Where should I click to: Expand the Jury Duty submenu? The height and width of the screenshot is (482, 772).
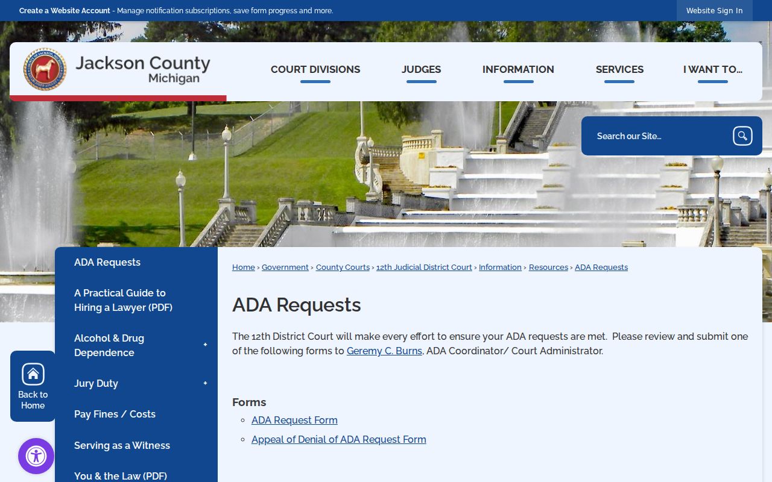point(205,383)
